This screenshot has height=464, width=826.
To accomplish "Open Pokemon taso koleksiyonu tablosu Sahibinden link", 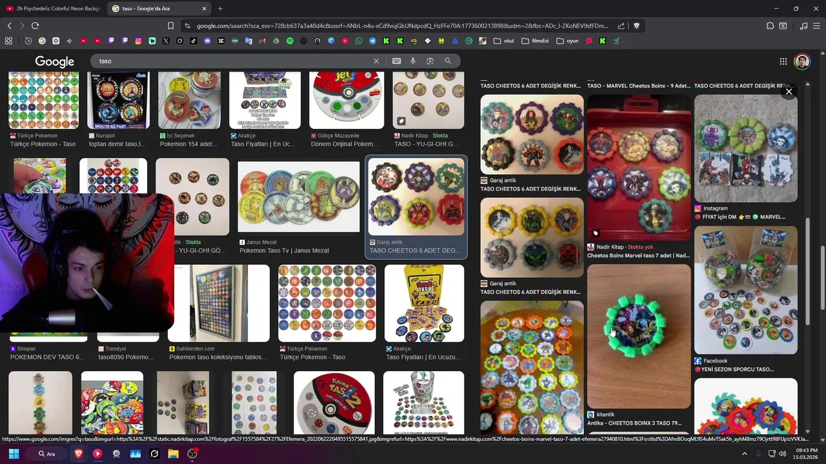I will (x=217, y=357).
